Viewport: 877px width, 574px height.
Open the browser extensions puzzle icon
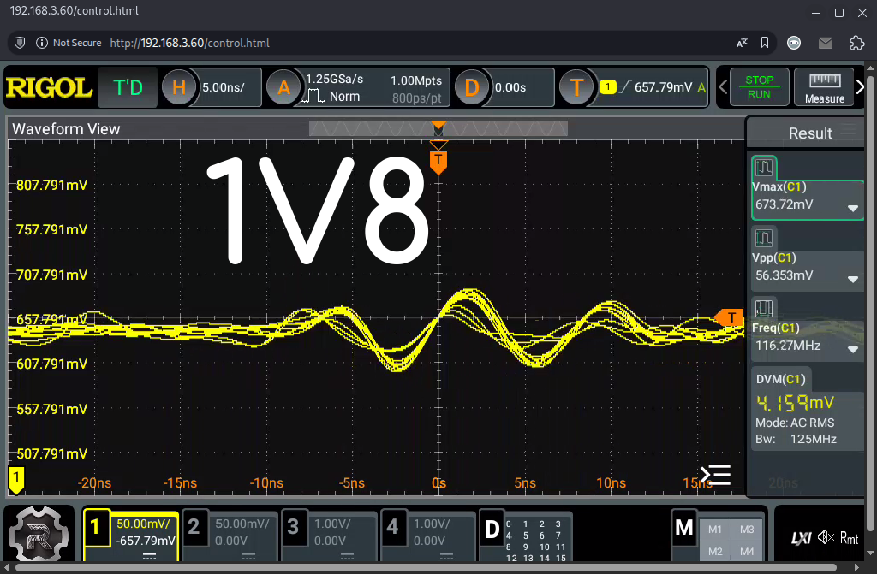[856, 43]
